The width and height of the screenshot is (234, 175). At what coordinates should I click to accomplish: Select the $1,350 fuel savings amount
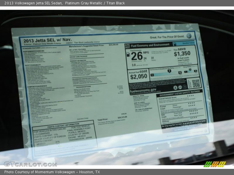[182, 54]
